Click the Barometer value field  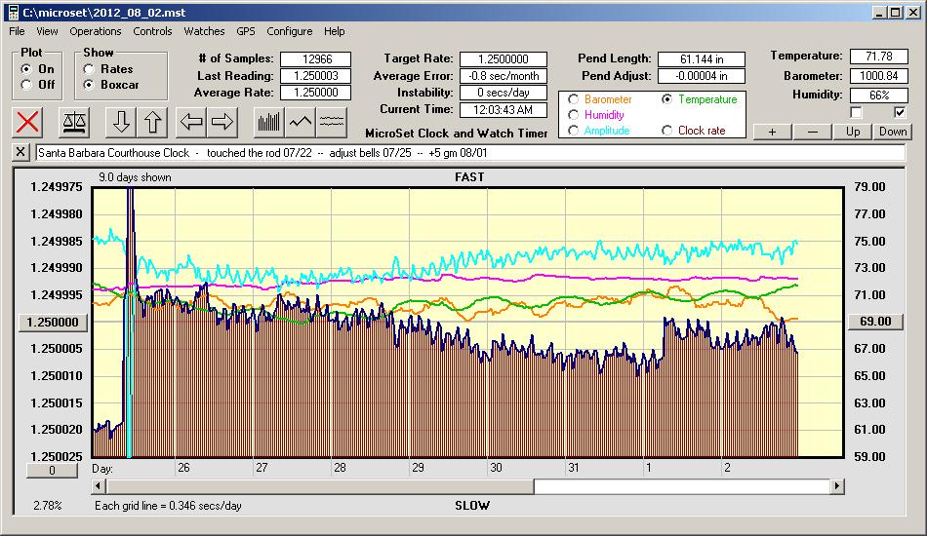coord(878,76)
